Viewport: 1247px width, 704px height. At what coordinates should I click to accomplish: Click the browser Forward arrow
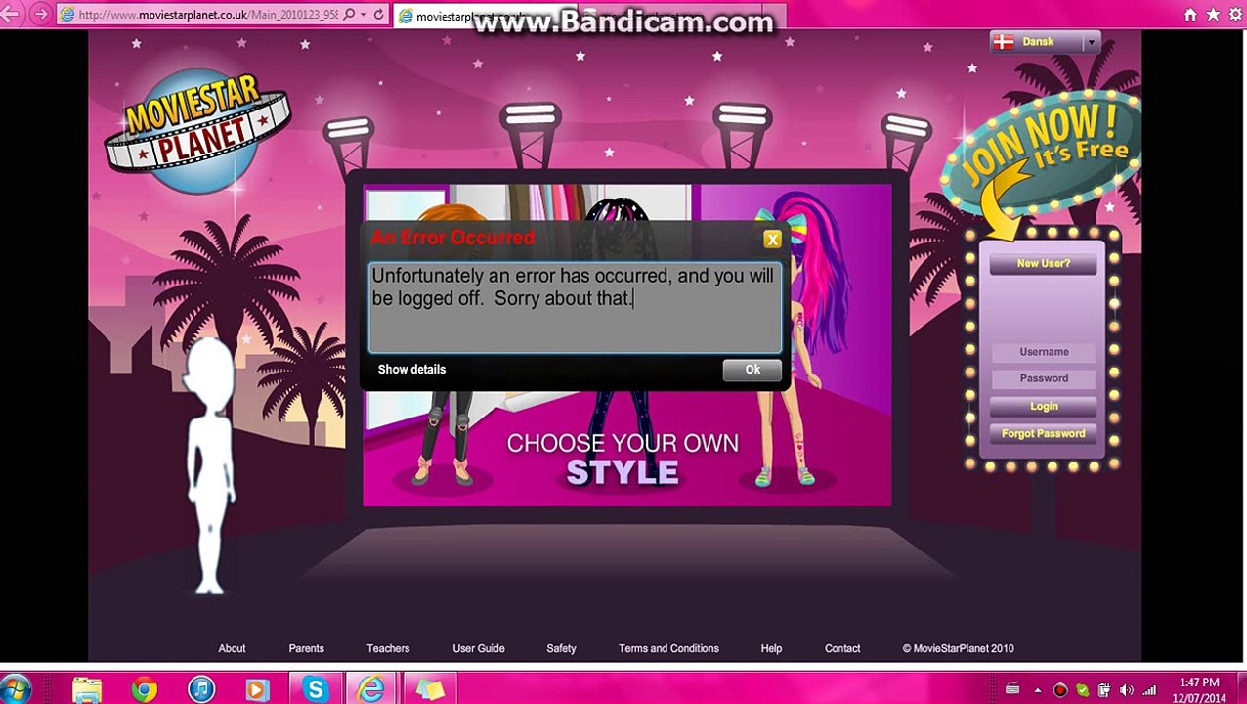tap(39, 14)
